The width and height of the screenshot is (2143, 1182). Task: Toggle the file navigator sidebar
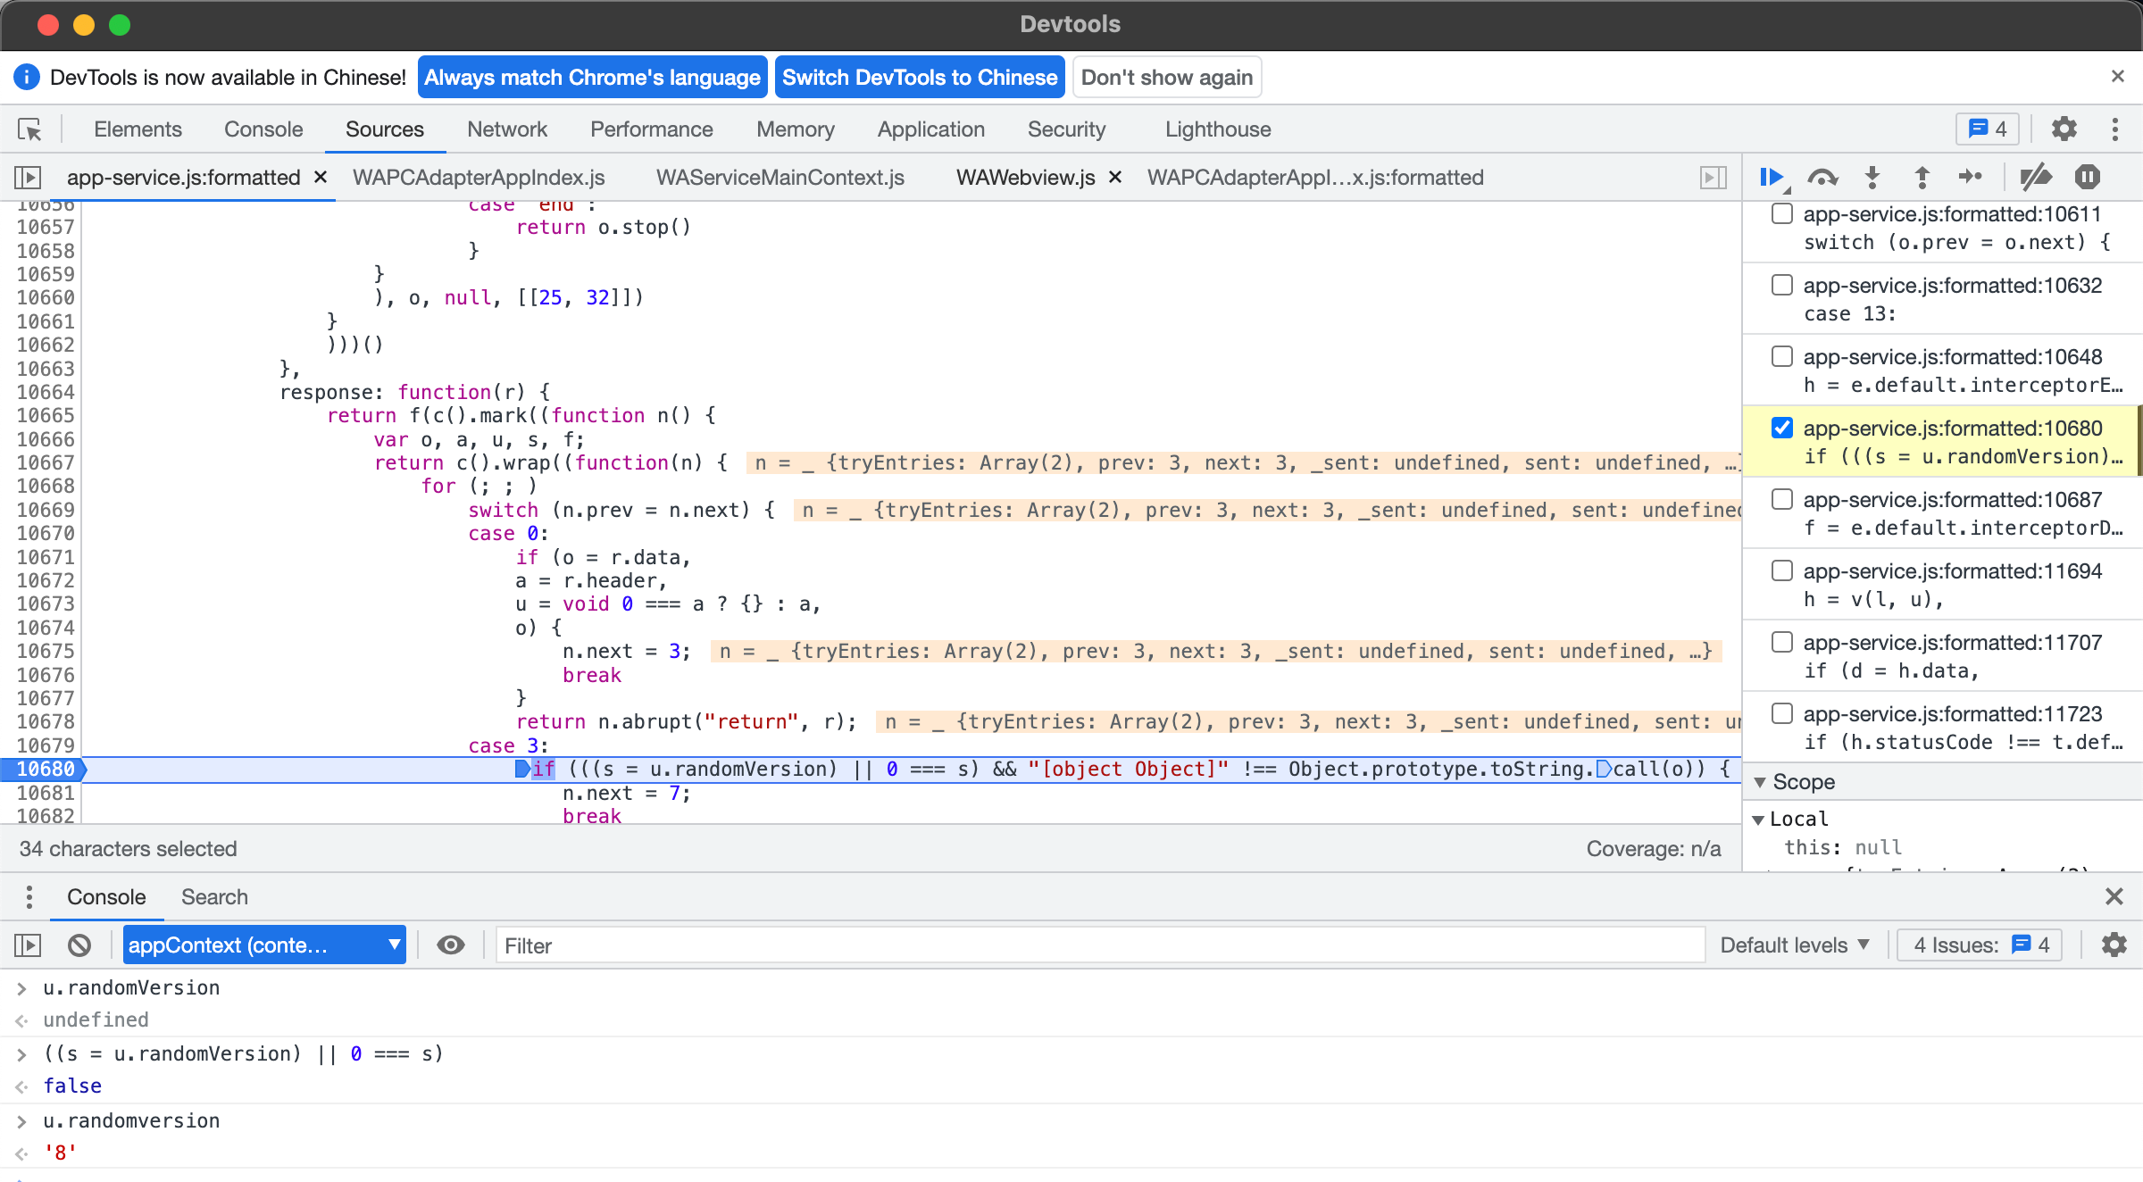(28, 178)
